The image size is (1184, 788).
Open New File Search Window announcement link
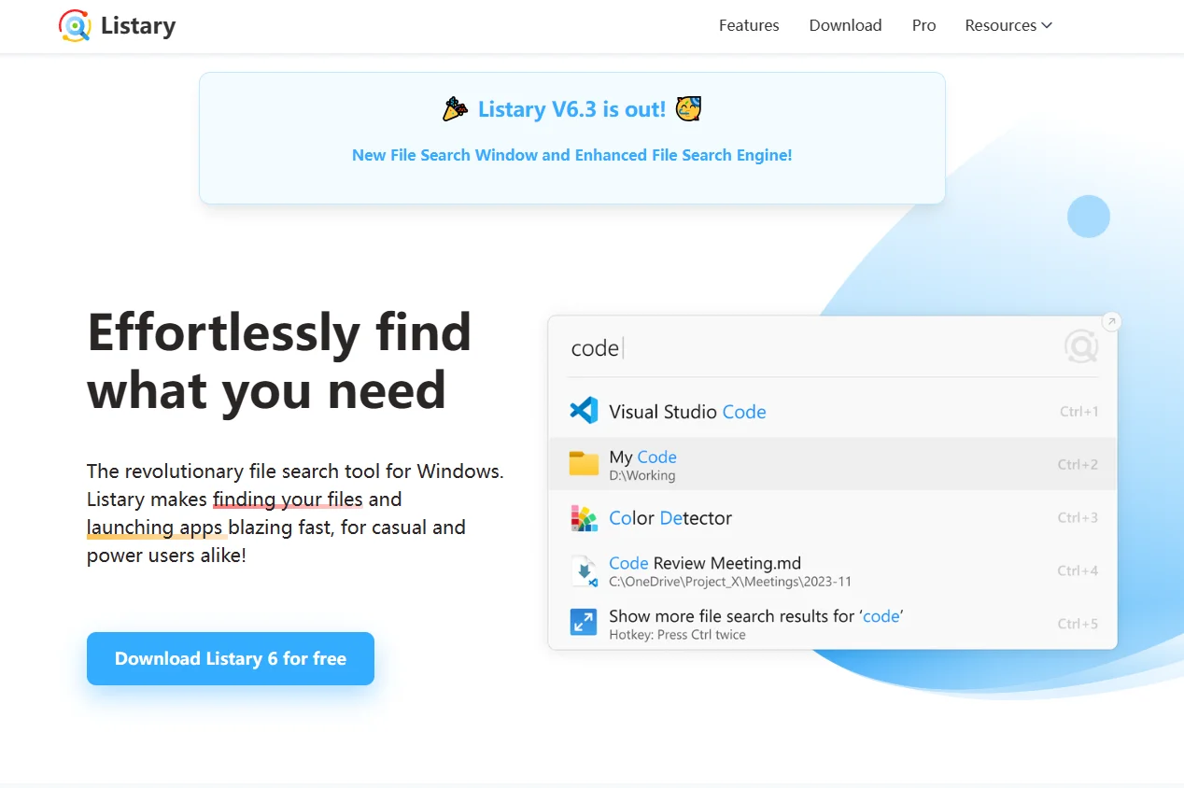click(x=571, y=155)
